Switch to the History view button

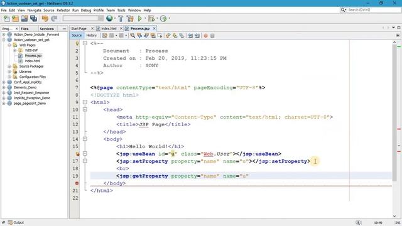point(91,36)
